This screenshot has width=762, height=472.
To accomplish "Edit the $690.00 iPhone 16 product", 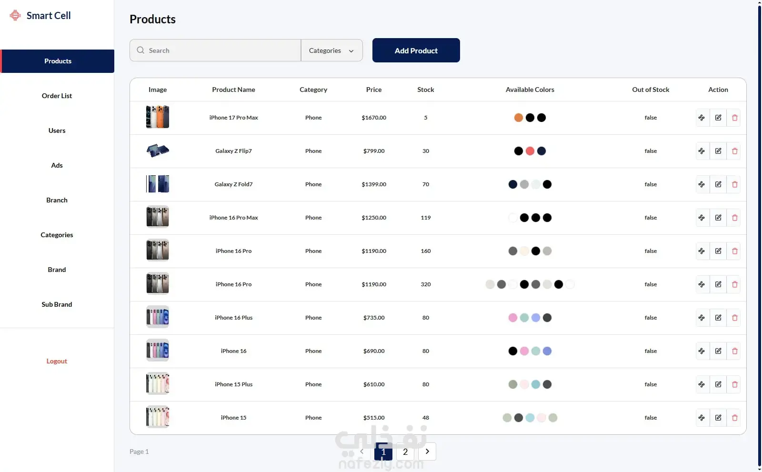I will tap(718, 351).
